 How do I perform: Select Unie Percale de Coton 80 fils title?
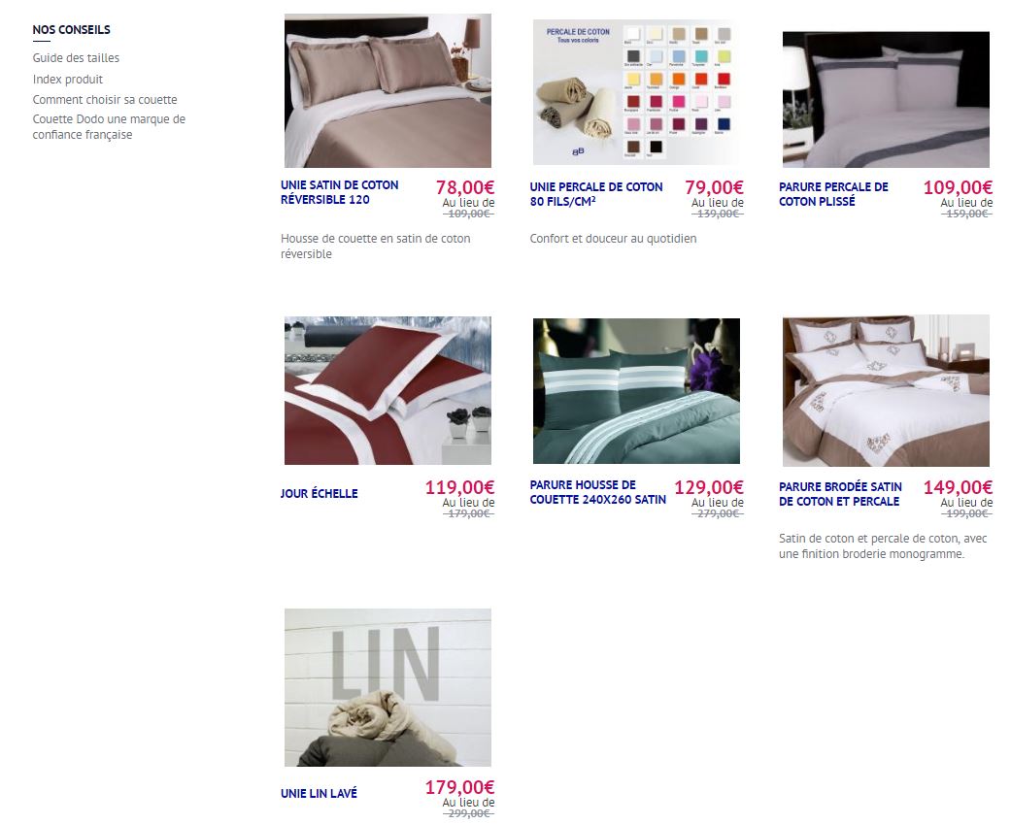click(x=595, y=194)
